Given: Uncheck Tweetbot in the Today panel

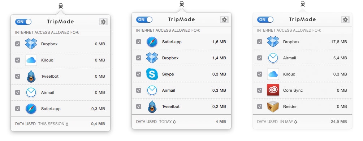Looking at the screenshot, I should tap(139, 106).
